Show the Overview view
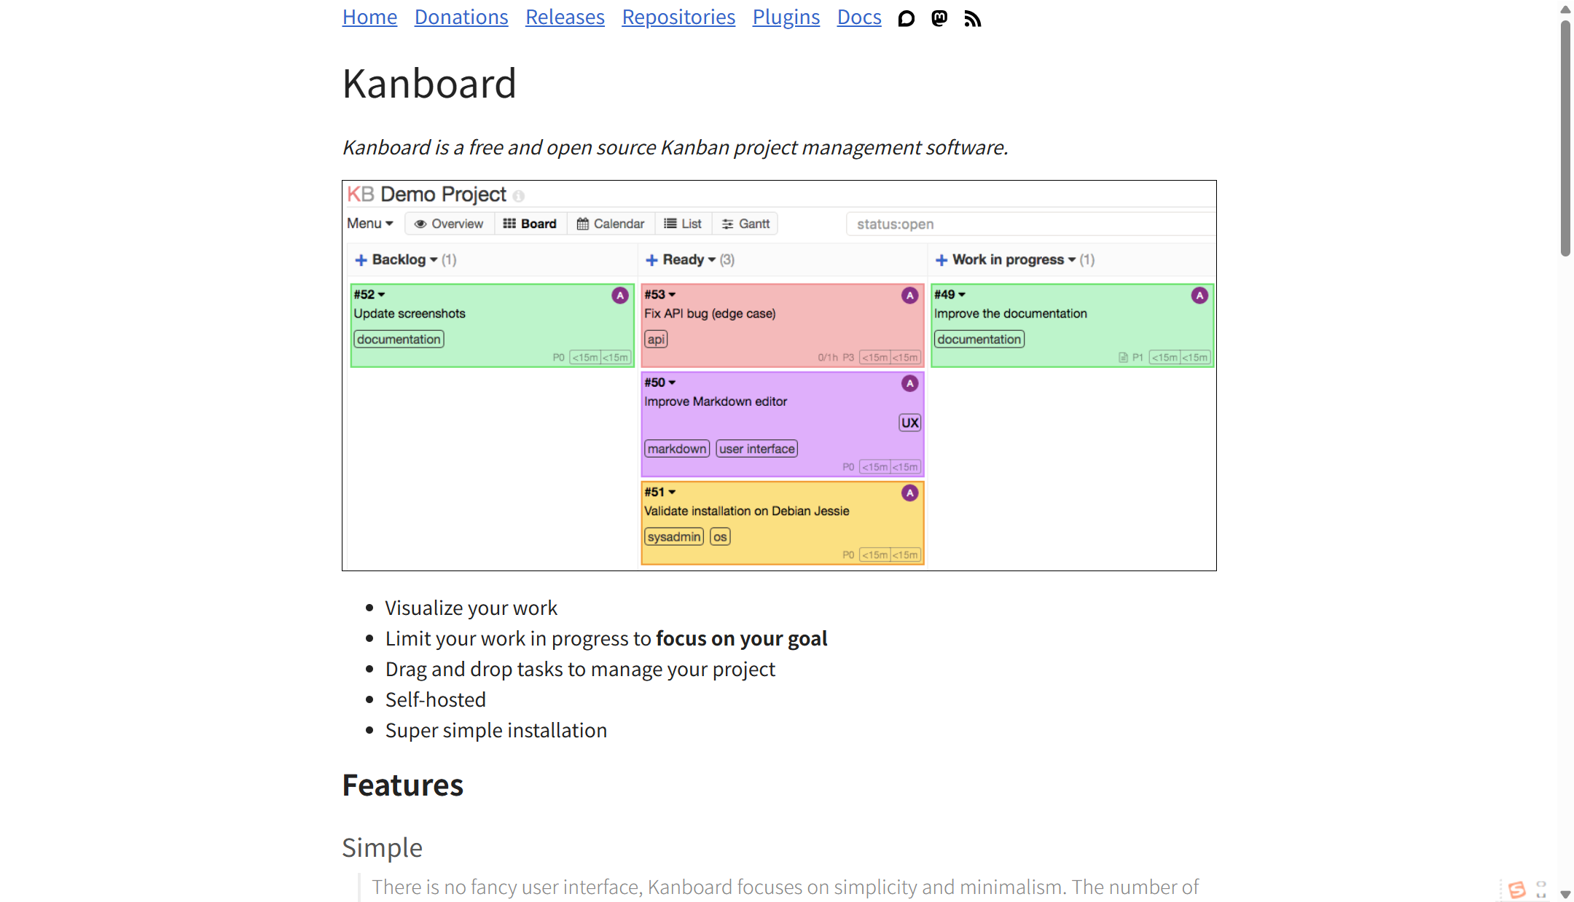 point(449,224)
